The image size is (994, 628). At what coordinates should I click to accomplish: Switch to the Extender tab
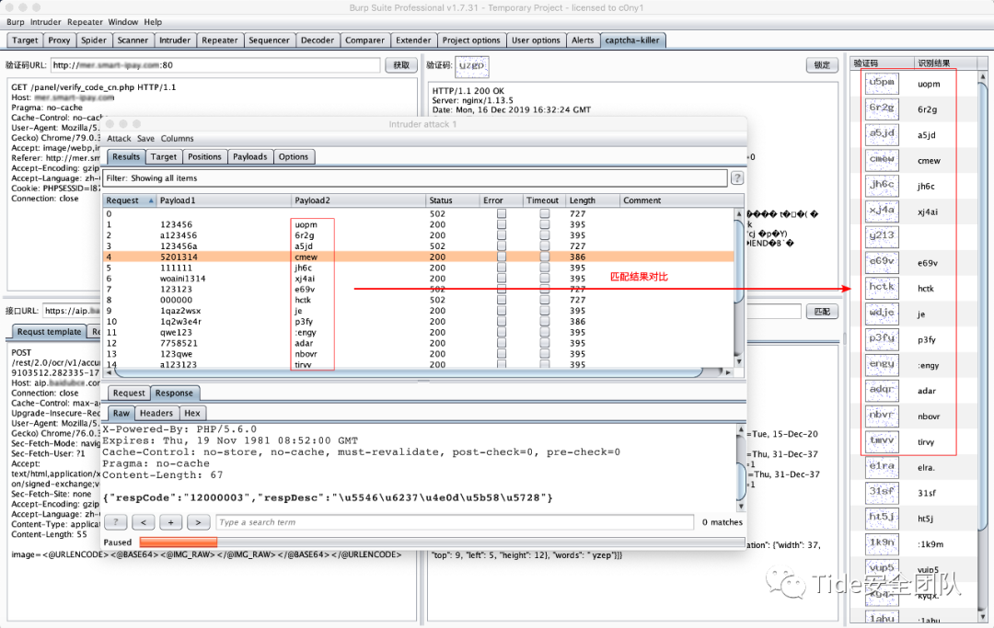413,40
